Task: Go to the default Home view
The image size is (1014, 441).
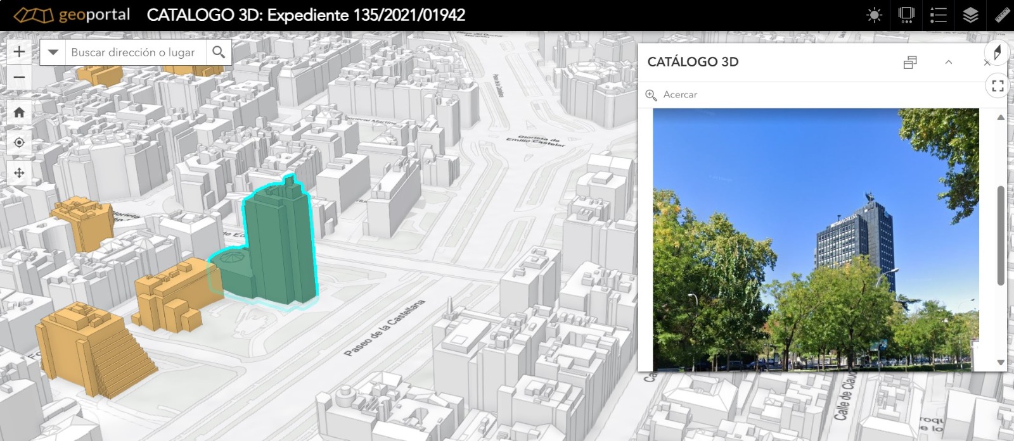Action: point(19,112)
